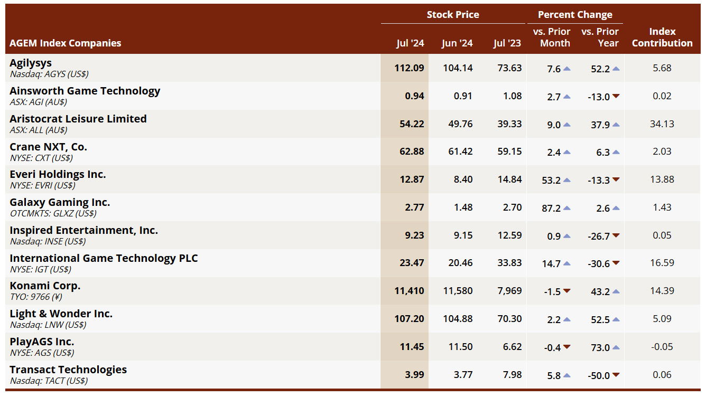Click the up arrow next to Everi 53.2

pyautogui.click(x=566, y=180)
